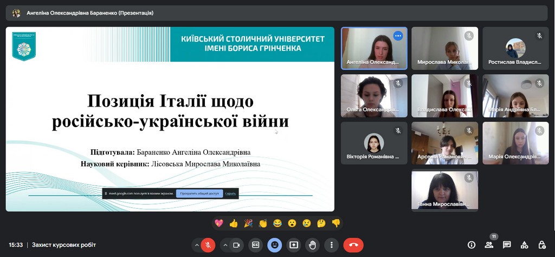
Task: Open options on Ангеліна's video tile
Action: pos(398,36)
